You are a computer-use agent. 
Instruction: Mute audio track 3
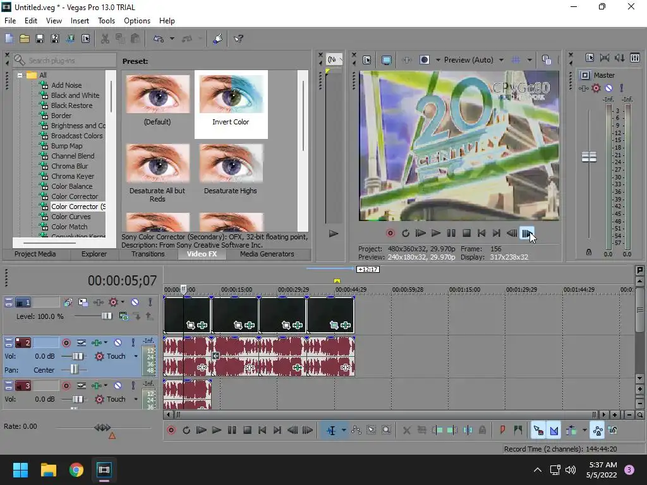118,386
